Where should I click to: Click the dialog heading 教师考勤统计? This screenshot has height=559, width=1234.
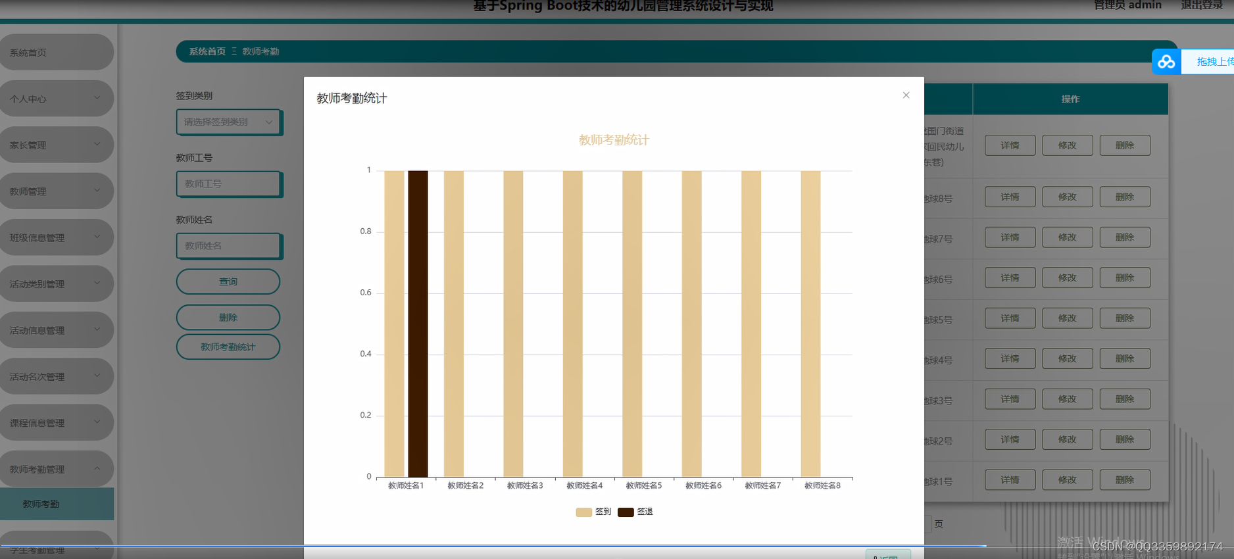click(352, 98)
